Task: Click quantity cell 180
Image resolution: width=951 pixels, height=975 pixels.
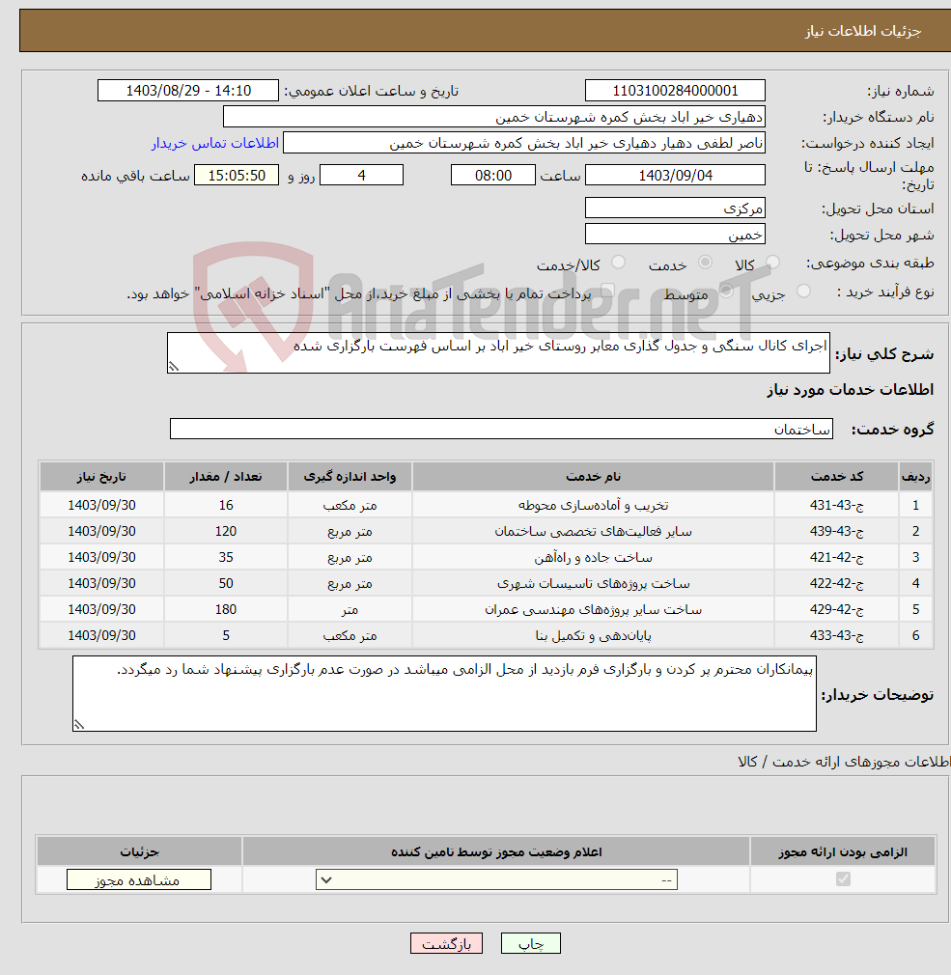Action: pyautogui.click(x=226, y=609)
